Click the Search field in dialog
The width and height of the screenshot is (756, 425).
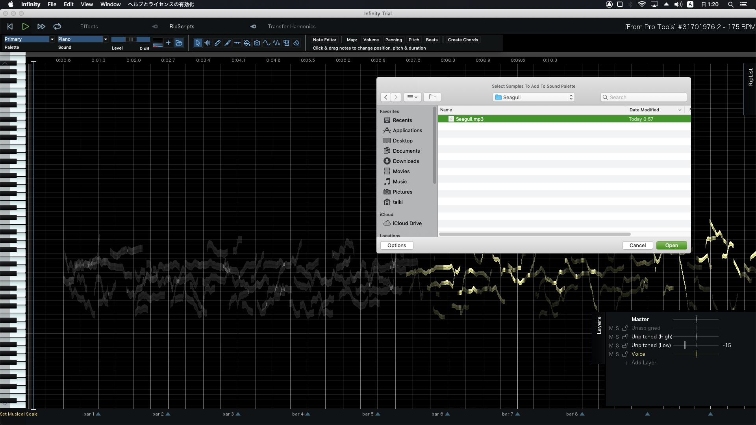[x=644, y=97]
